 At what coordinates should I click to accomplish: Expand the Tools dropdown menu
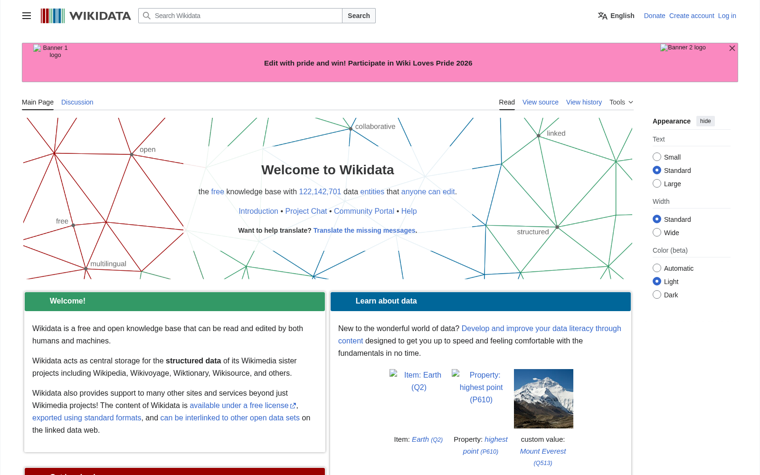(x=621, y=102)
